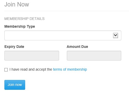Open the Membership Type dropdown arrow
The height and width of the screenshot is (96, 129).
click(x=115, y=35)
